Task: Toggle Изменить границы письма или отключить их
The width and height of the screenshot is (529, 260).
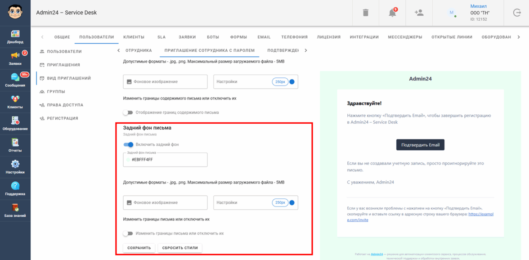Action: [128, 233]
